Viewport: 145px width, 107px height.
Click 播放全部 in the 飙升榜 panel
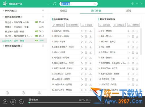[105, 25]
